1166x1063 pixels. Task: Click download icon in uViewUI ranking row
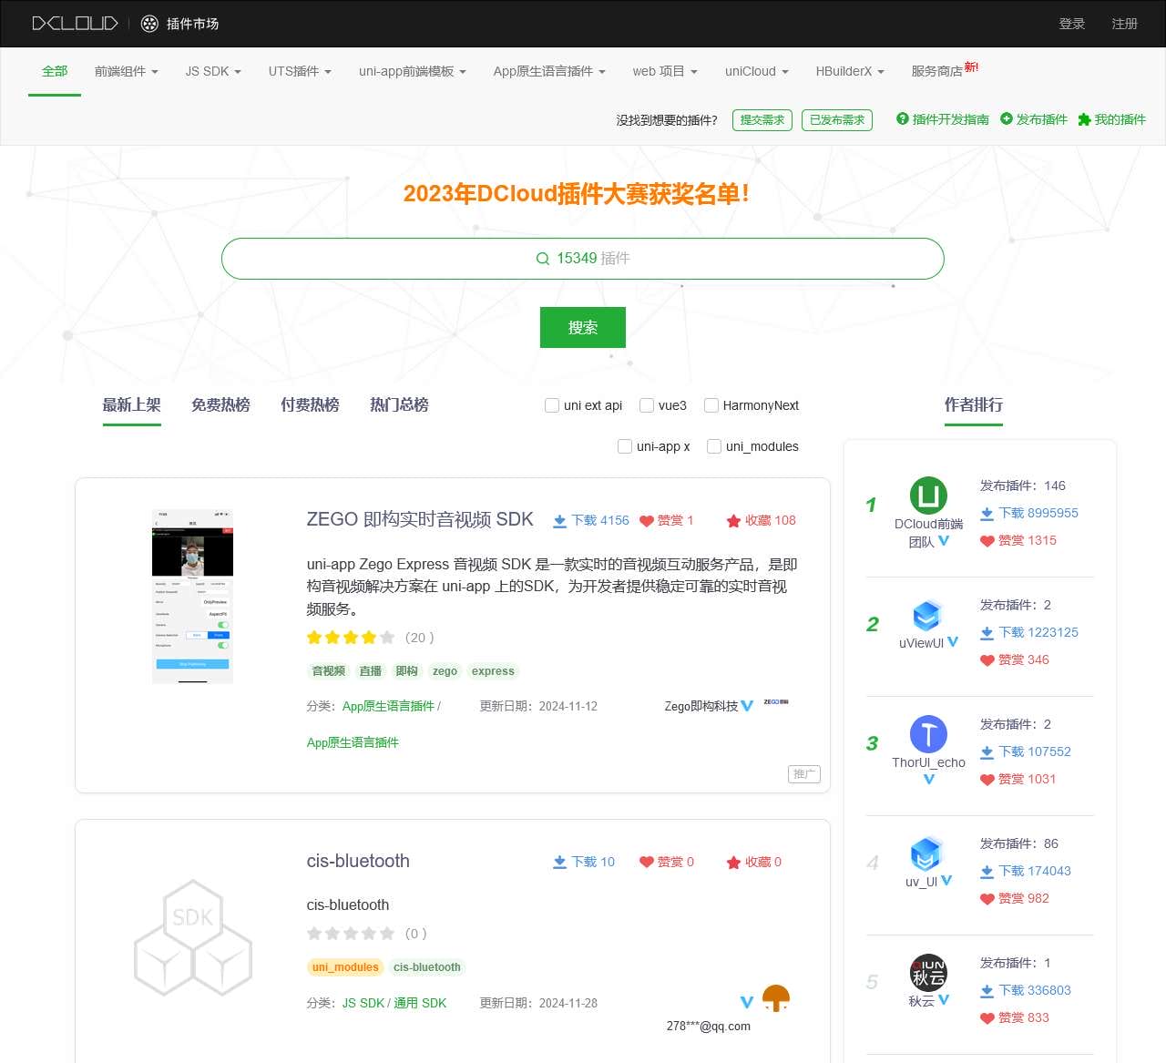point(987,633)
